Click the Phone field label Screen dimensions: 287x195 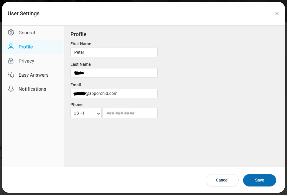tap(76, 105)
